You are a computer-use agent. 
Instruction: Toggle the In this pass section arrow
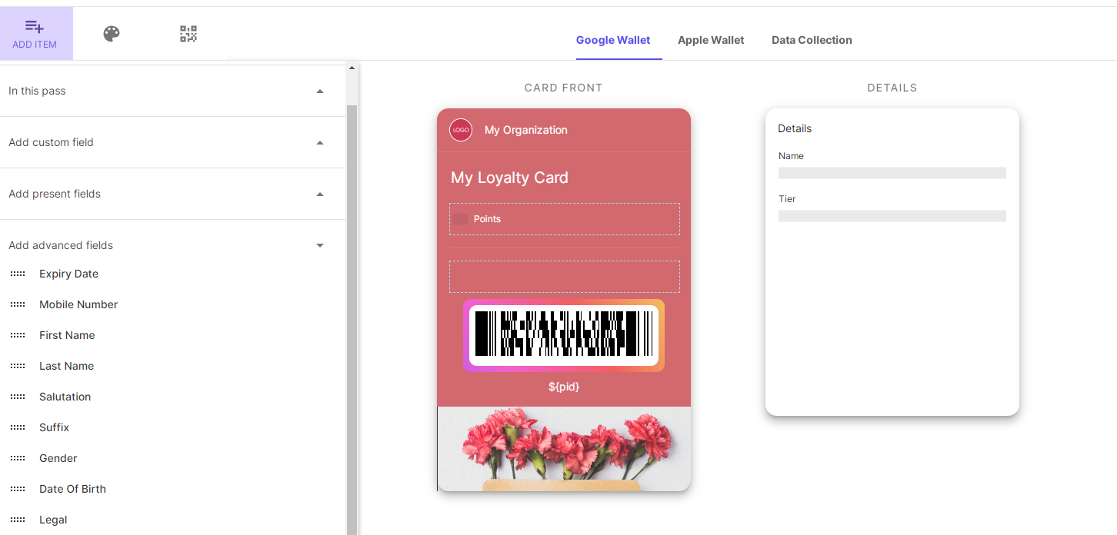(x=320, y=91)
